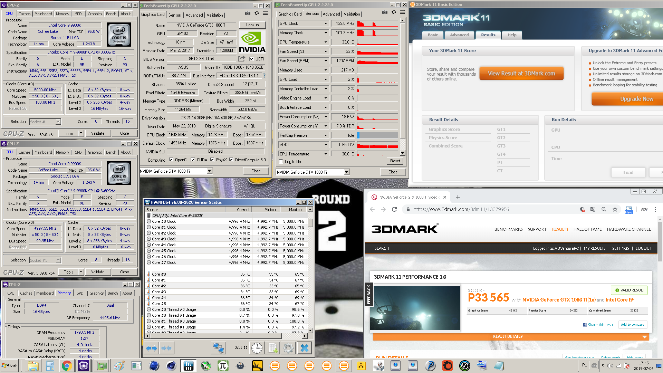Viewport: 663px width, 373px height.
Task: Open Validation tab in GPU-Z Sensors window
Action: (352, 14)
